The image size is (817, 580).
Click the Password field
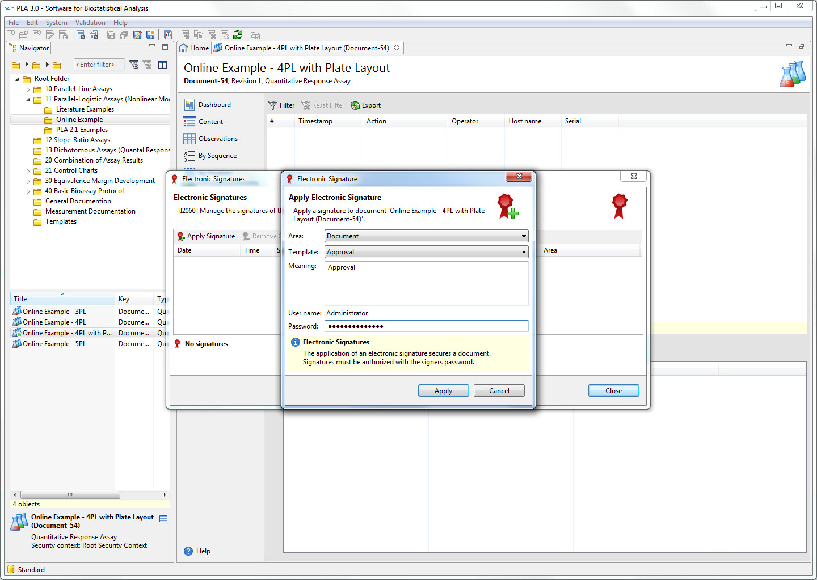[x=427, y=326]
